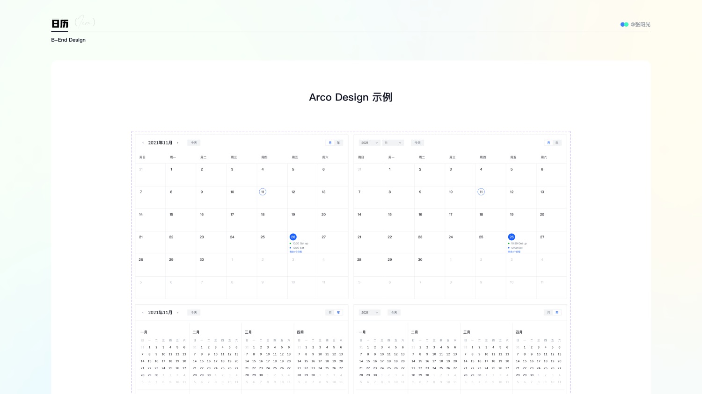
Task: Click next arrow in year-view calendar titled 2021年11月
Action: 178,313
